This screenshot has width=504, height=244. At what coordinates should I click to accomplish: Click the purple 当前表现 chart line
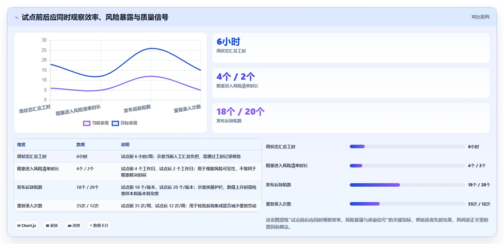pos(150,76)
